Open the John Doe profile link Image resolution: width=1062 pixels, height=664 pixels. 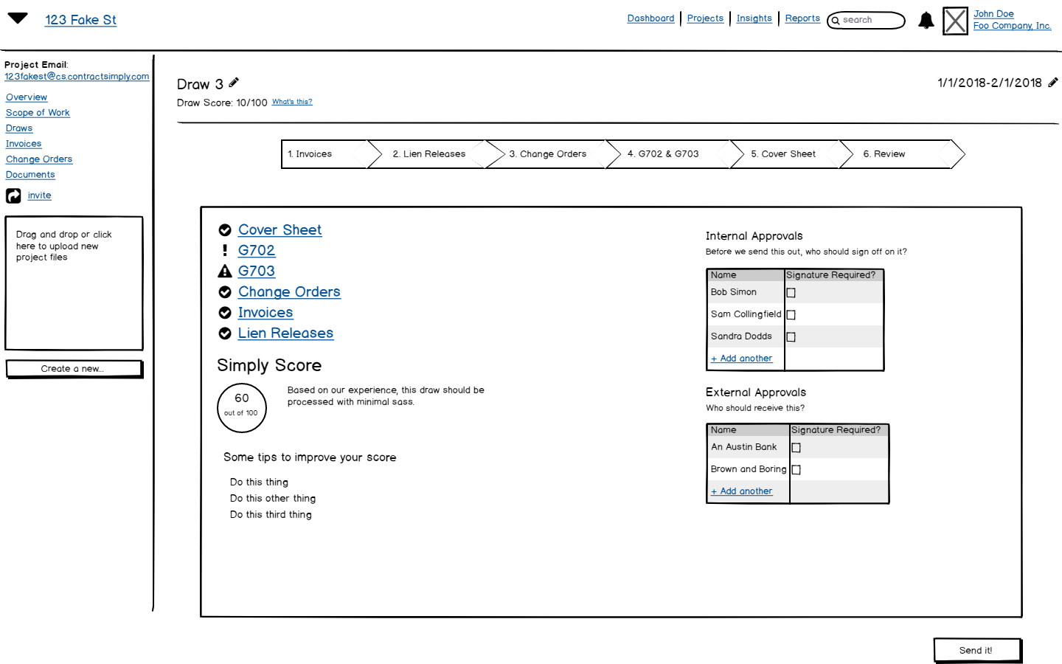tap(993, 14)
